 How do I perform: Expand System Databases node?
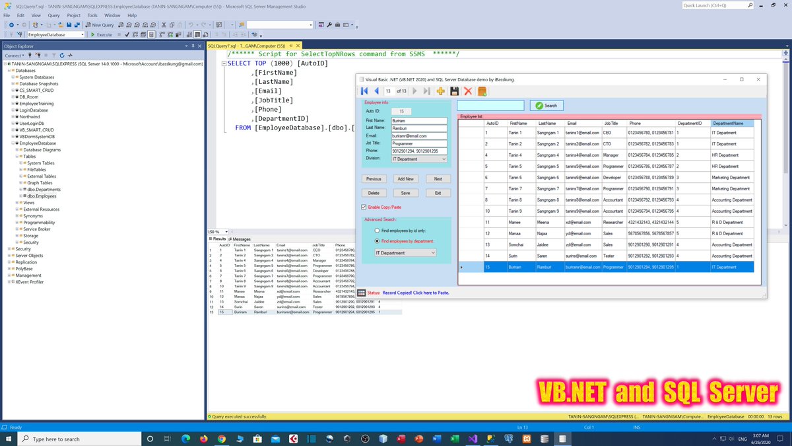pyautogui.click(x=13, y=77)
